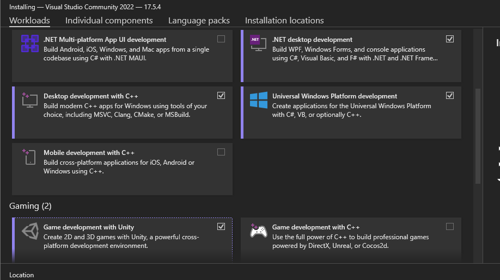The width and height of the screenshot is (500, 280).
Task: Select the .NET desktop development title
Action: [x=312, y=40]
